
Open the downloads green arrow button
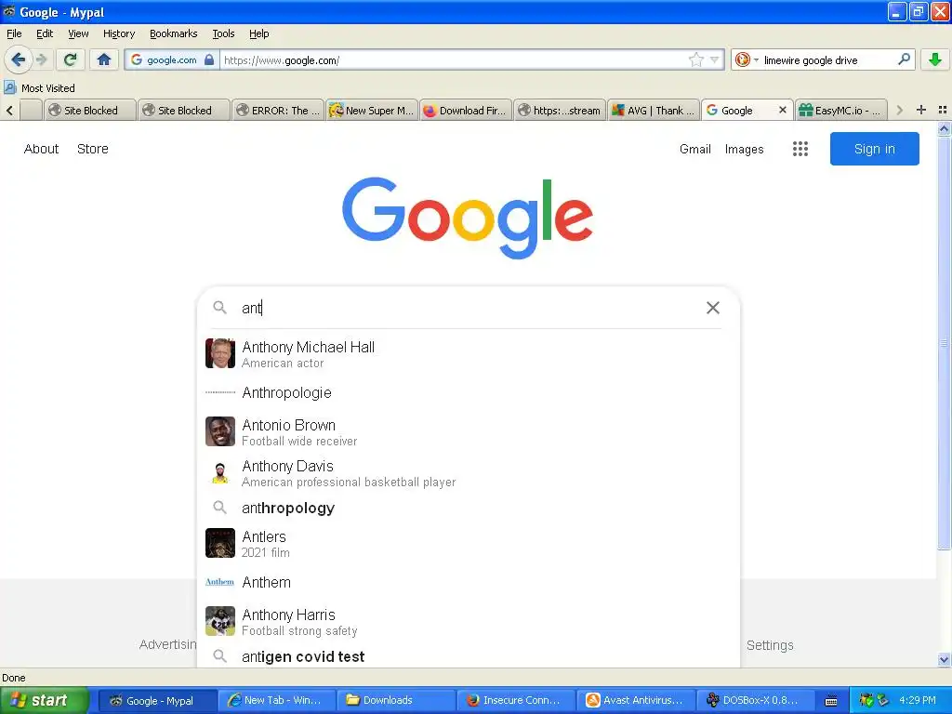click(935, 59)
